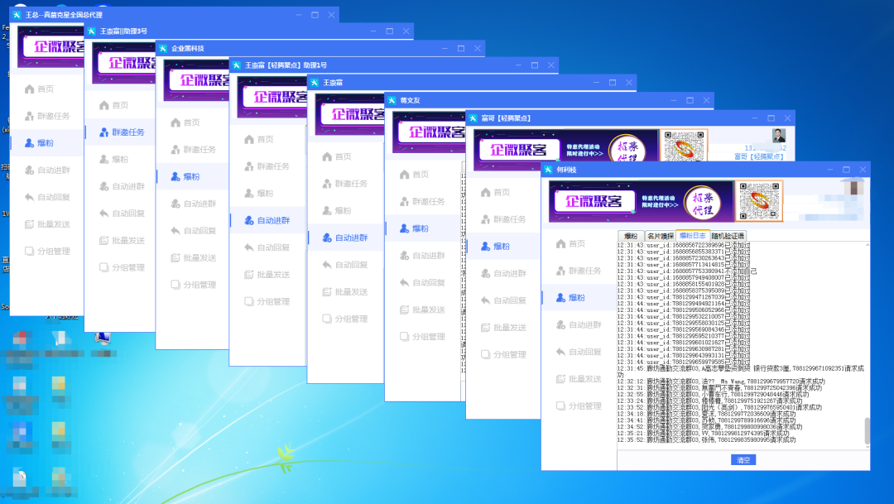Click log line ending with 不能加自己
The height and width of the screenshot is (504, 894).
(x=687, y=271)
